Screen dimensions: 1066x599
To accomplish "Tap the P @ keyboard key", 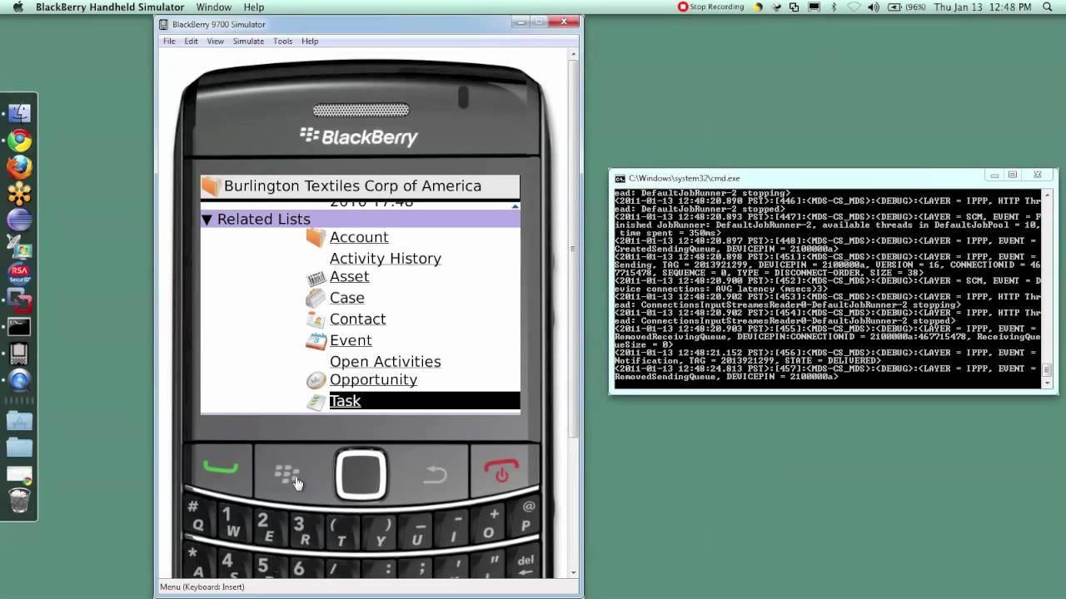I will click(526, 516).
